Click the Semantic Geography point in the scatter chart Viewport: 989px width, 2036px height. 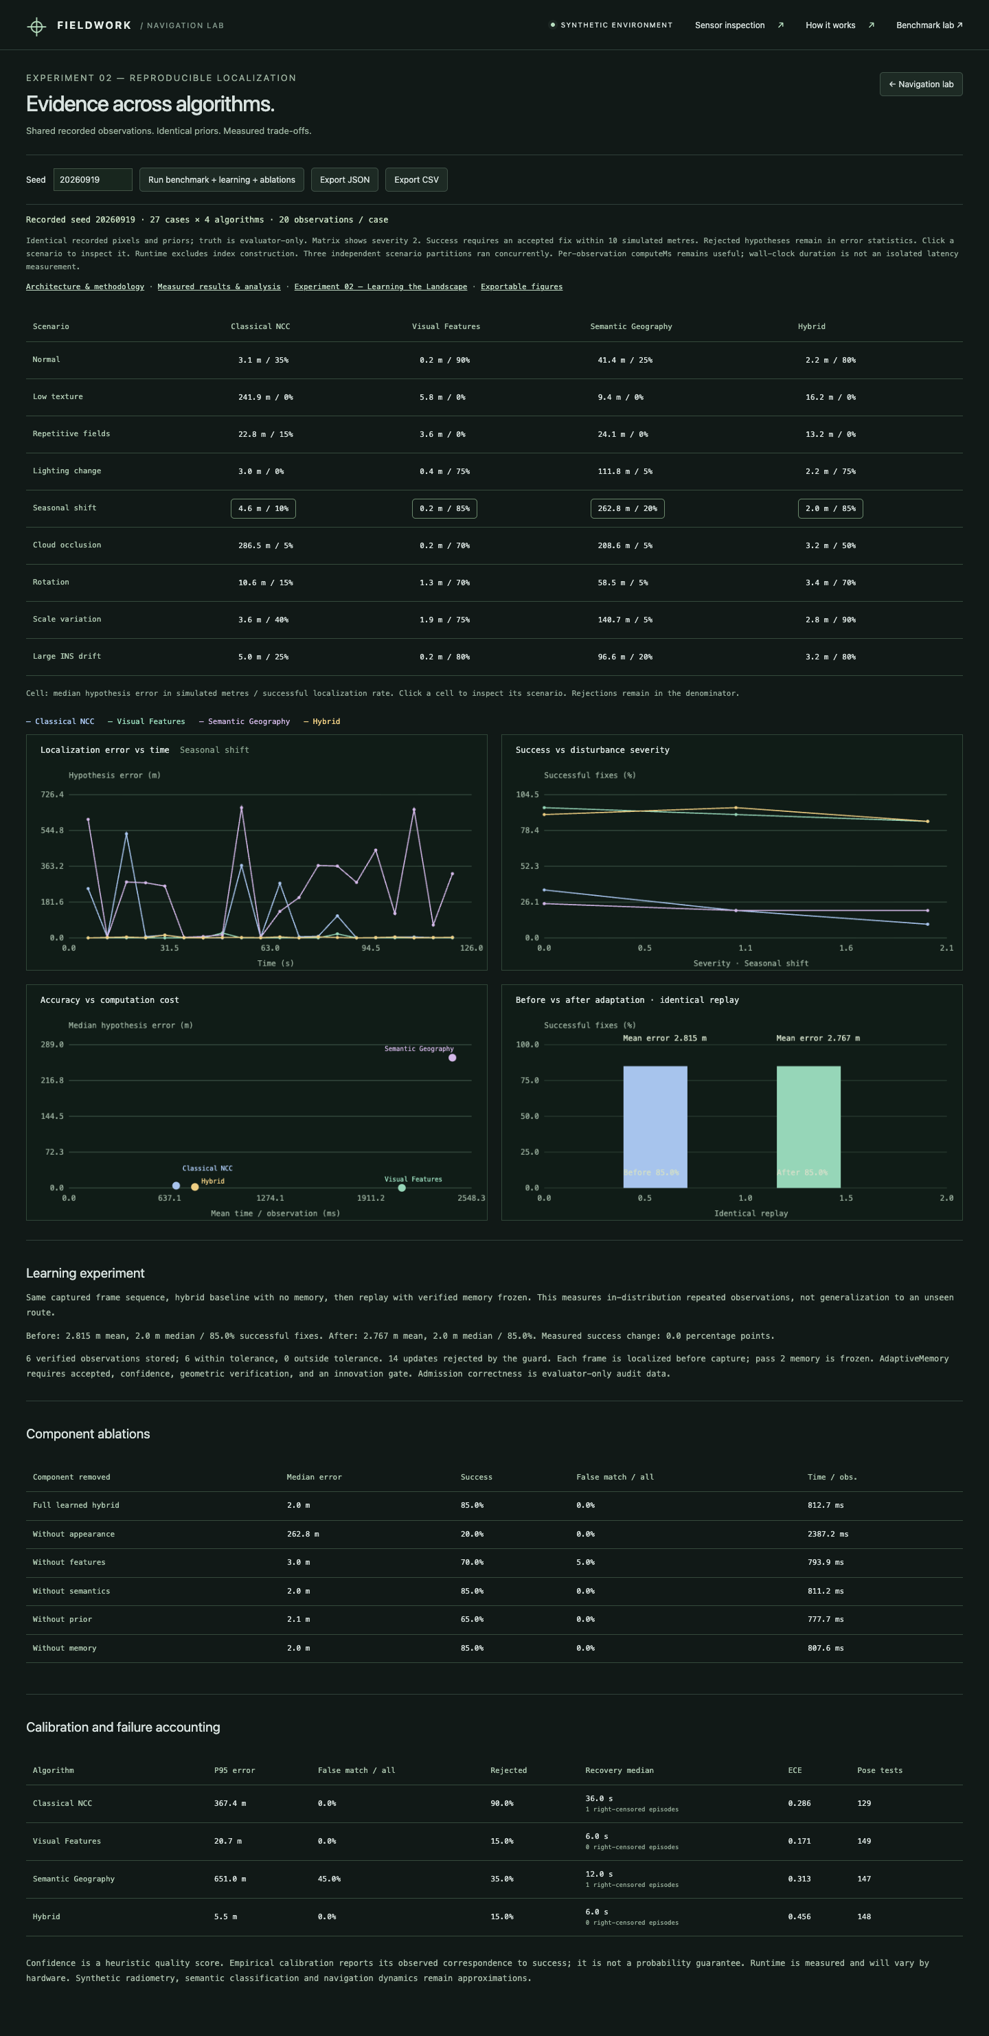coord(452,1058)
